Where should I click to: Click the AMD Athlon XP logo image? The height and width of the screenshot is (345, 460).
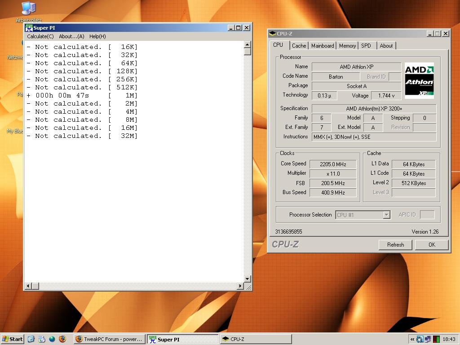pos(419,80)
